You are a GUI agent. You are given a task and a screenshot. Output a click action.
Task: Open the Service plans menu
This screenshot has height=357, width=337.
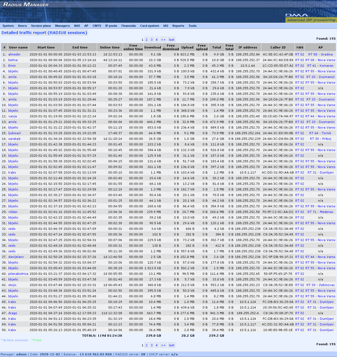[41, 26]
